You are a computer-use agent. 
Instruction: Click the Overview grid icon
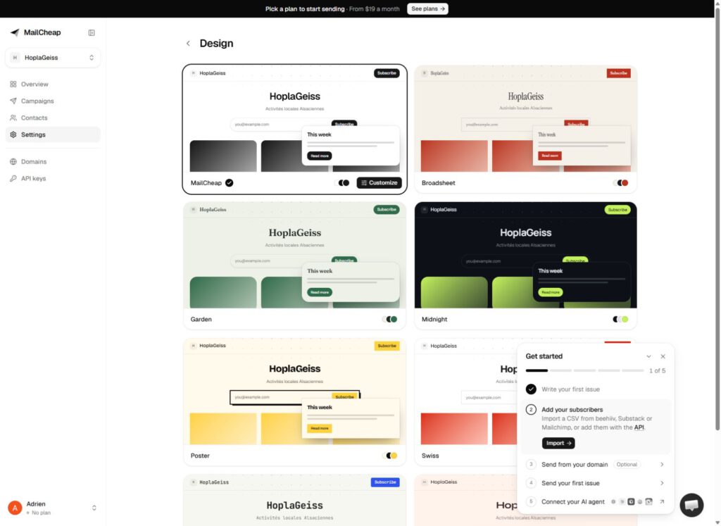[x=13, y=84]
